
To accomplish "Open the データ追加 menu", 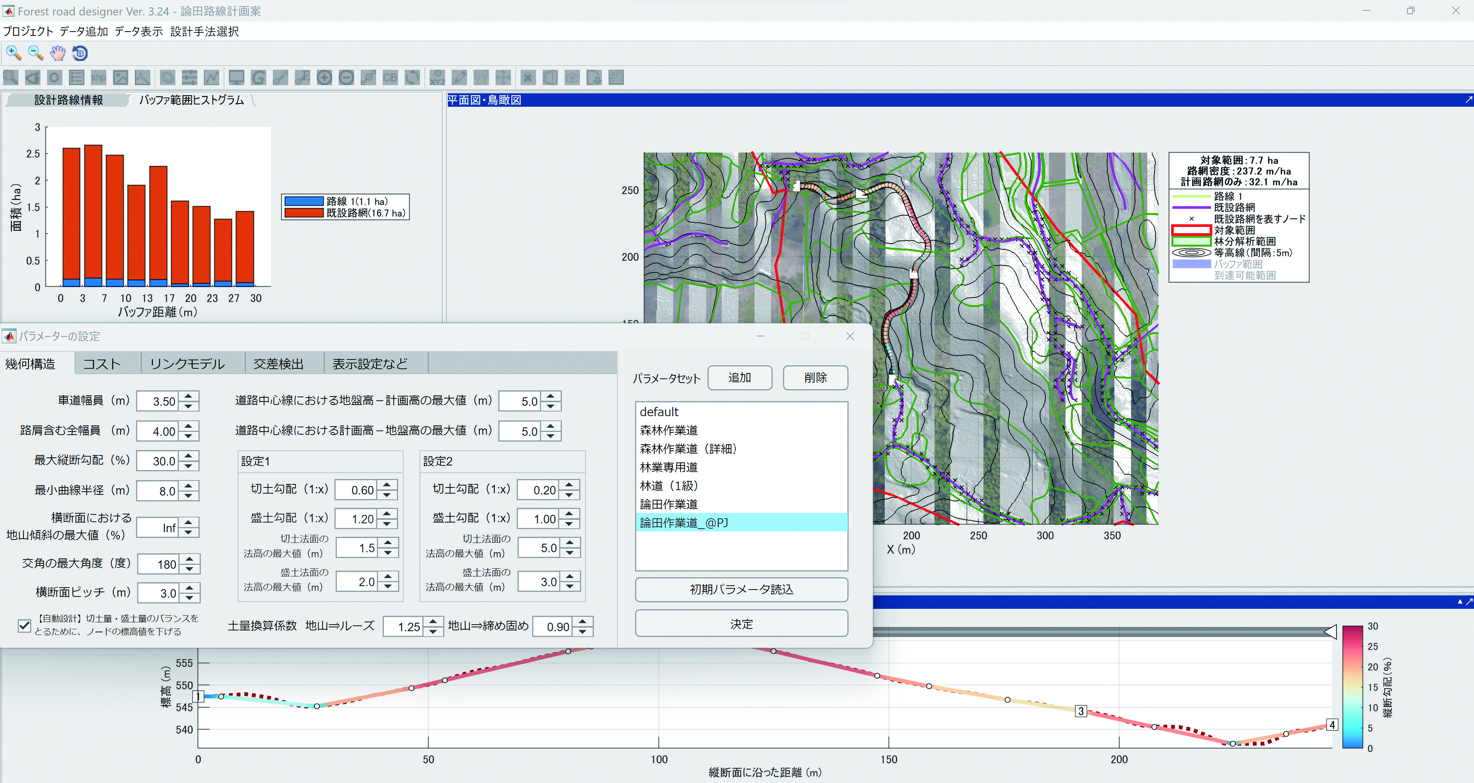I will [x=84, y=32].
